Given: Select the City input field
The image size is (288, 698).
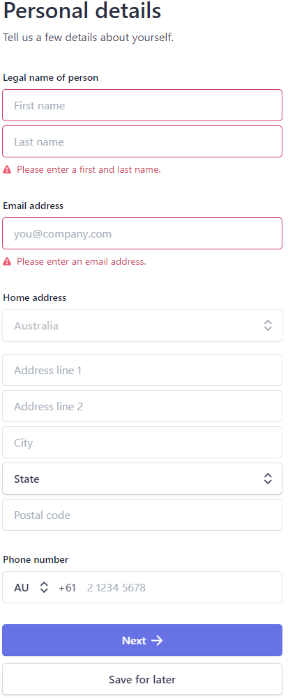Looking at the screenshot, I should (142, 442).
